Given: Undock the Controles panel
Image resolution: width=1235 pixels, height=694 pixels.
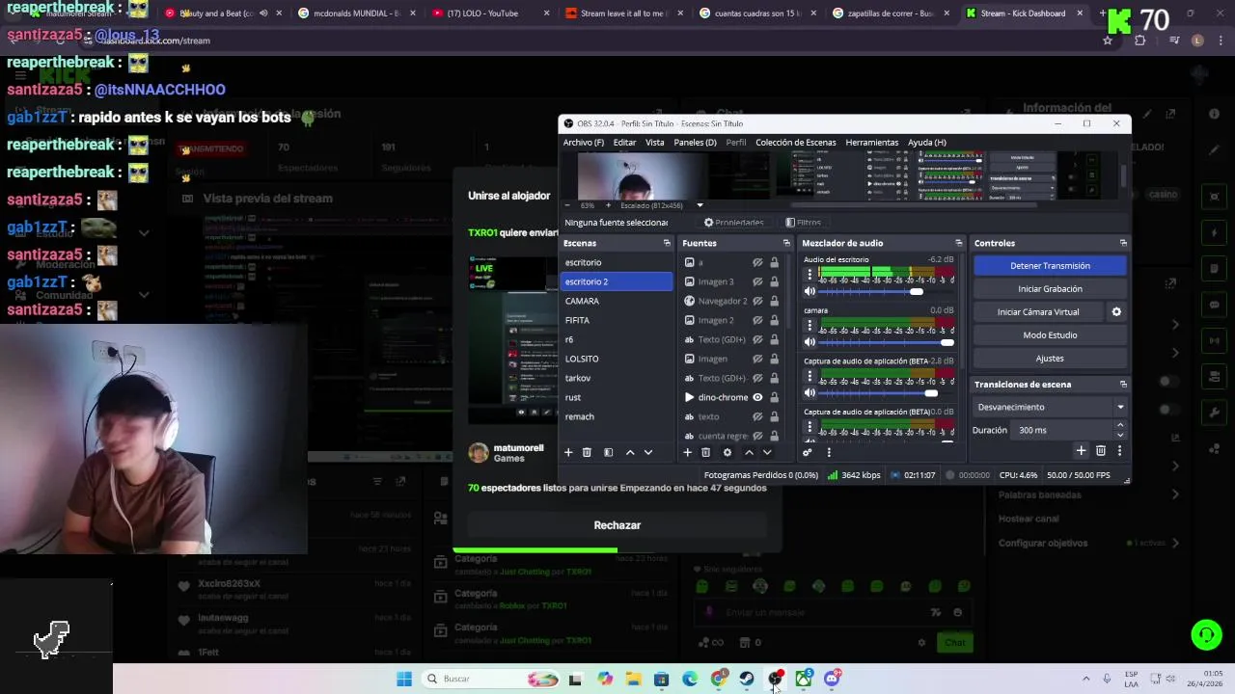Looking at the screenshot, I should (1123, 243).
